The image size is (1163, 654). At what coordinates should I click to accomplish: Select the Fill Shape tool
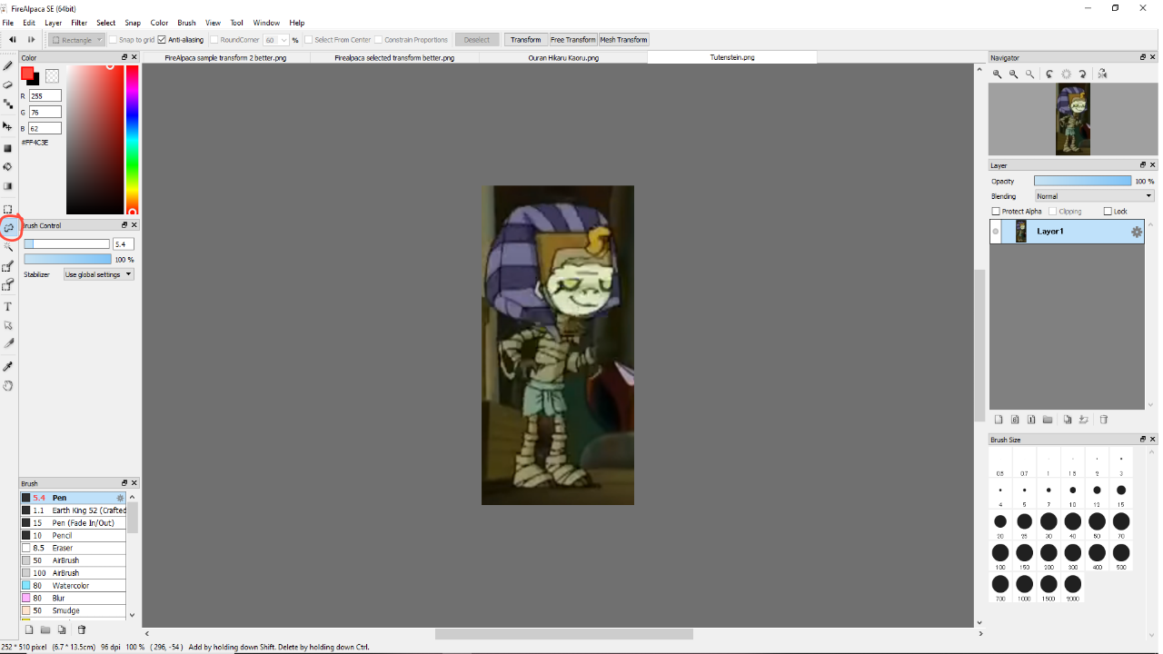click(8, 148)
